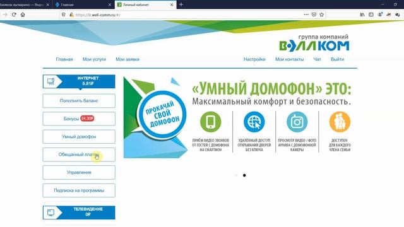404x227 pixels.
Task: Reload the page with the refresh icon
Action: tap(14, 15)
